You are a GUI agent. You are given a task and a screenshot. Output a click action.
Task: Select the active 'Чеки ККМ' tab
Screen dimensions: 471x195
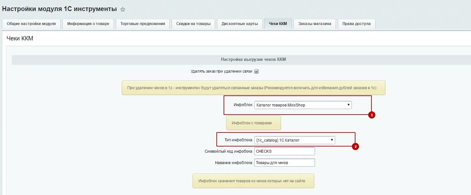tap(278, 24)
